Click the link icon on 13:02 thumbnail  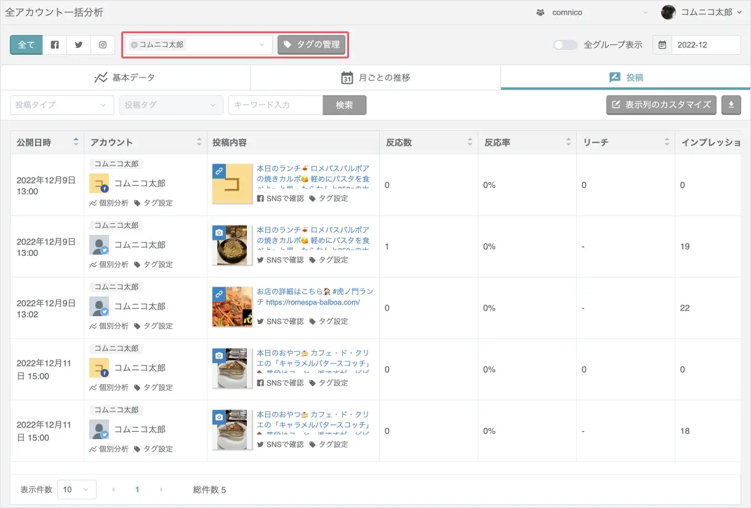coord(219,294)
